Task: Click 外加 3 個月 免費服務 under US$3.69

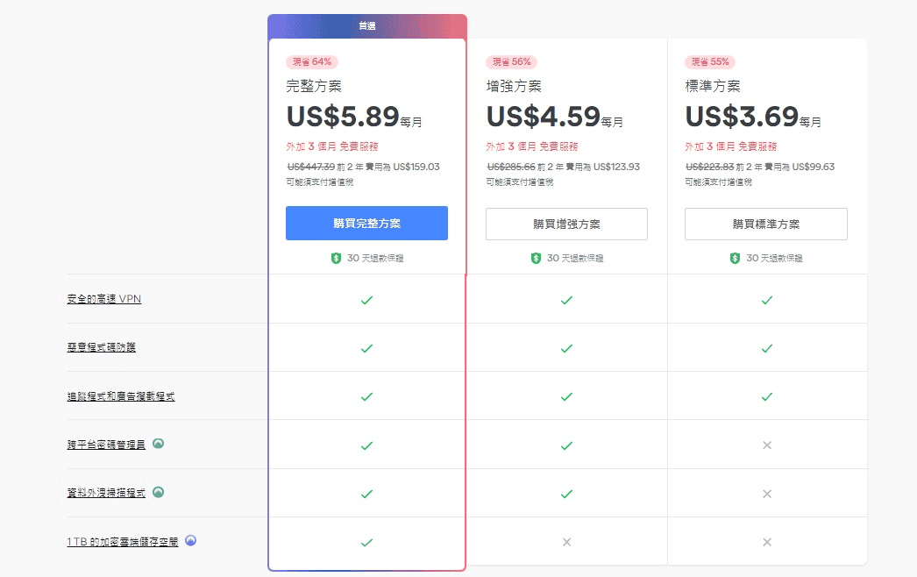Action: tap(731, 146)
